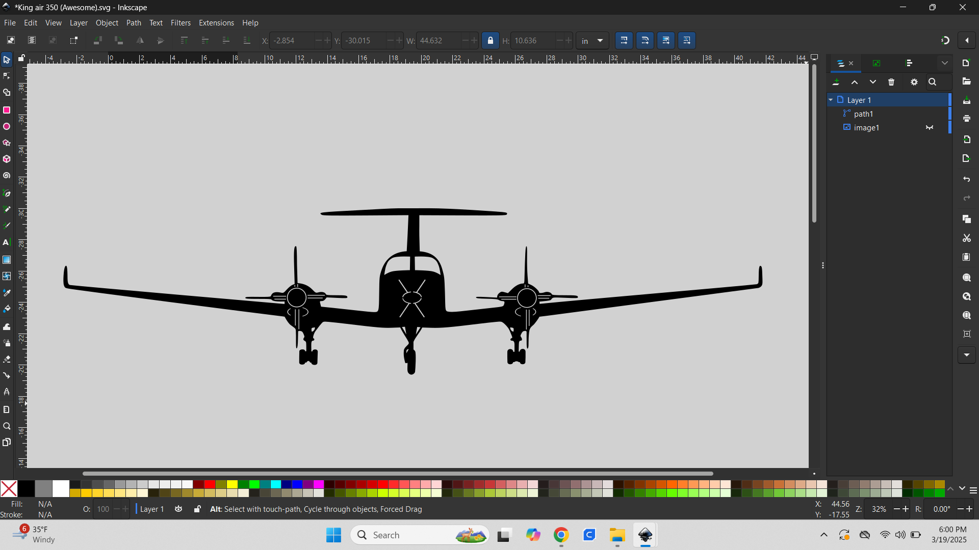979x550 pixels.
Task: Select the Connector tool
Action: click(7, 376)
